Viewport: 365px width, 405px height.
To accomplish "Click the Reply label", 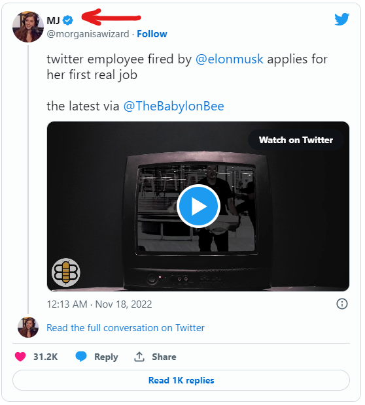I will (x=106, y=357).
